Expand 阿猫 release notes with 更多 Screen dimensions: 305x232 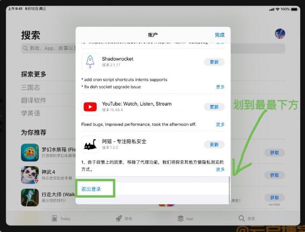[220, 169]
